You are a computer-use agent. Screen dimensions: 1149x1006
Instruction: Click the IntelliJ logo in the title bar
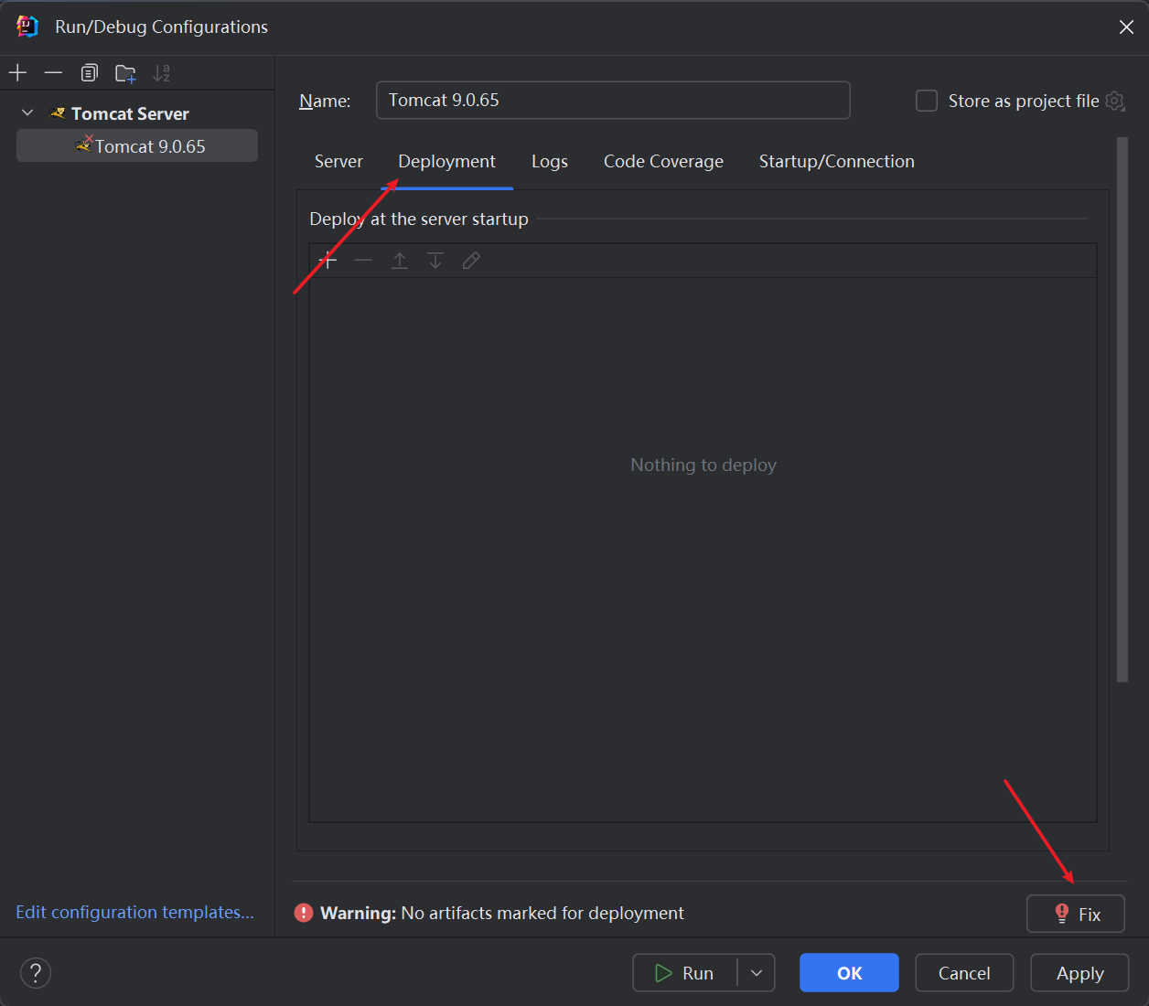(x=27, y=27)
